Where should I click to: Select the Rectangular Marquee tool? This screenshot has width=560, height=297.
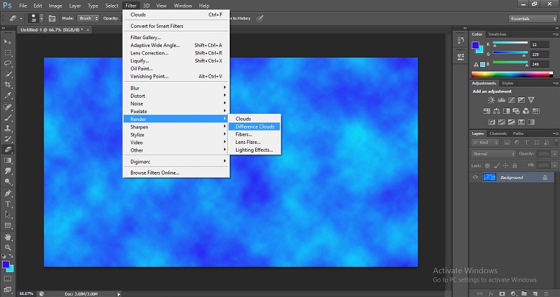tap(8, 52)
